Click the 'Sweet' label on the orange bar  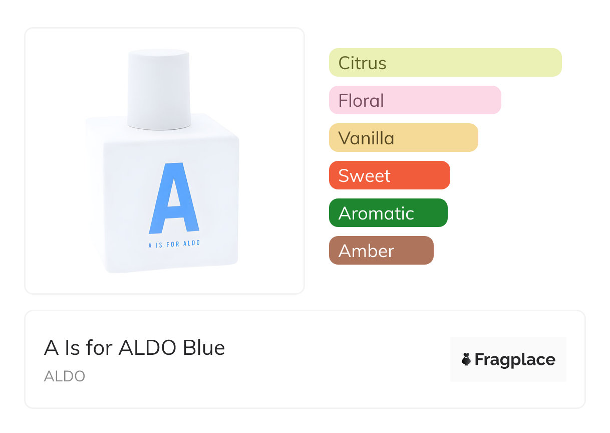click(x=364, y=176)
